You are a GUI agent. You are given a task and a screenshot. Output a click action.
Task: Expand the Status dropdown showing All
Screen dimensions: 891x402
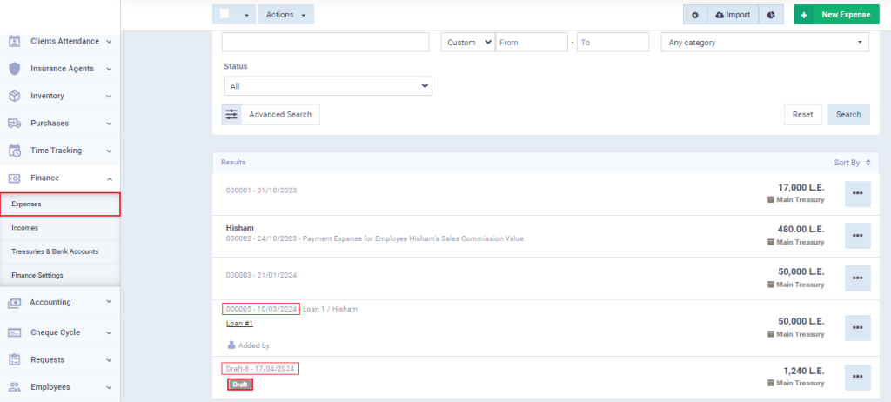327,86
